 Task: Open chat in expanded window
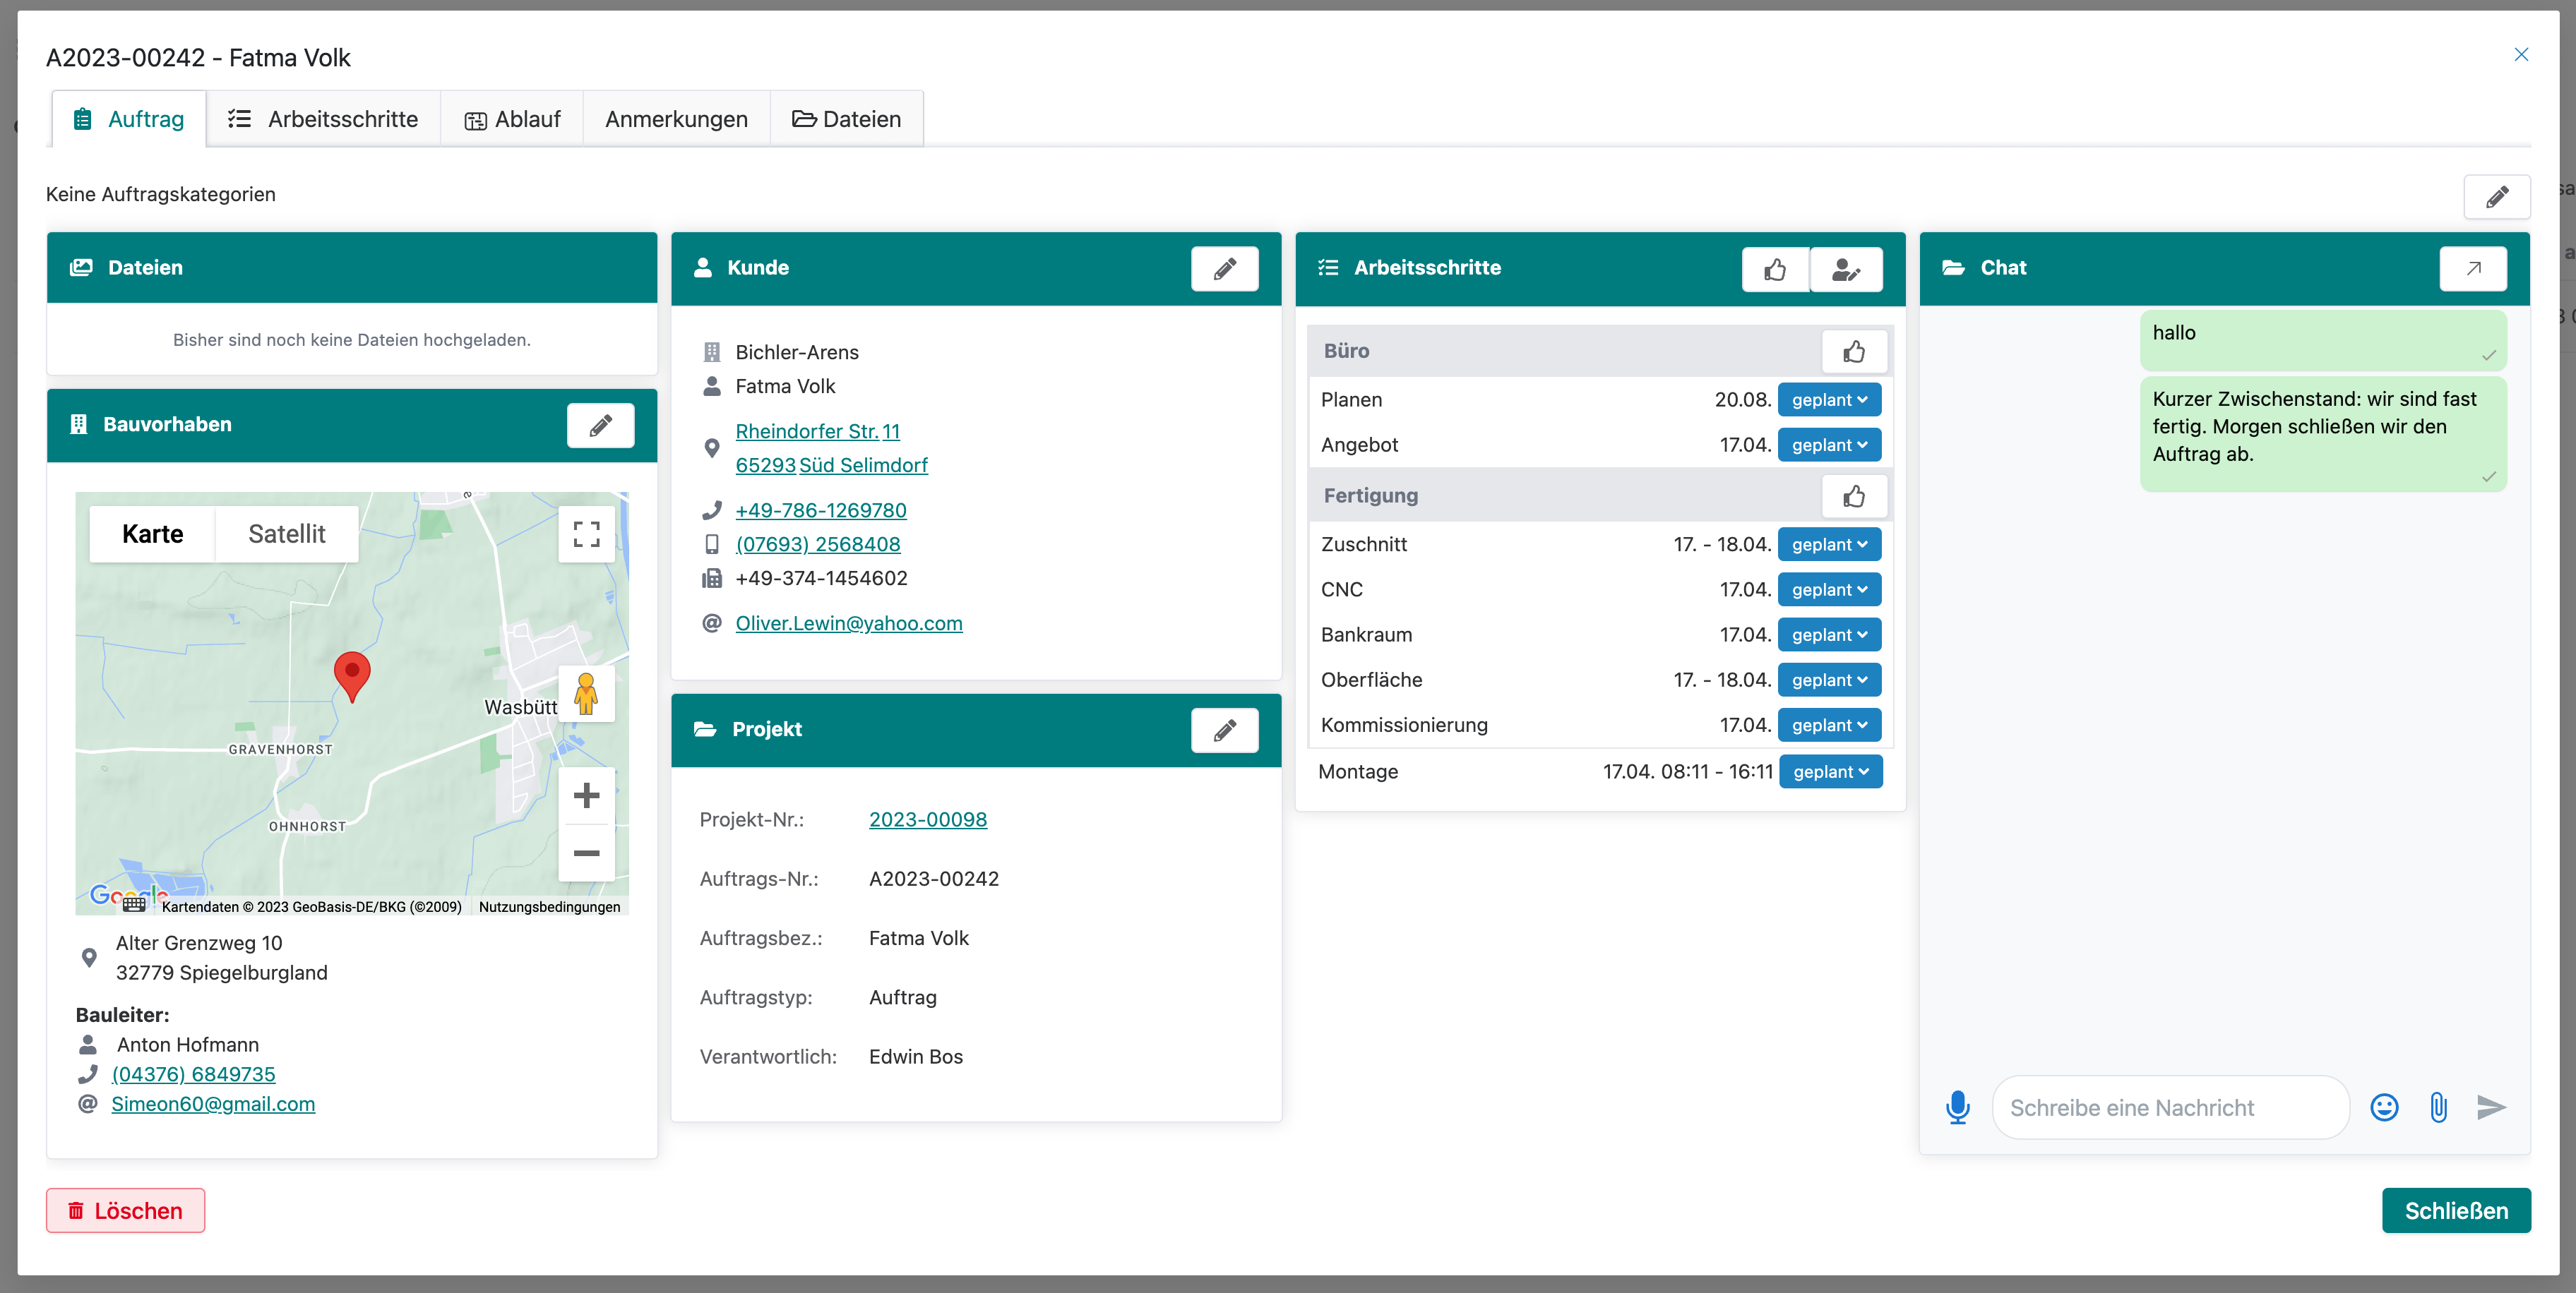[2472, 267]
